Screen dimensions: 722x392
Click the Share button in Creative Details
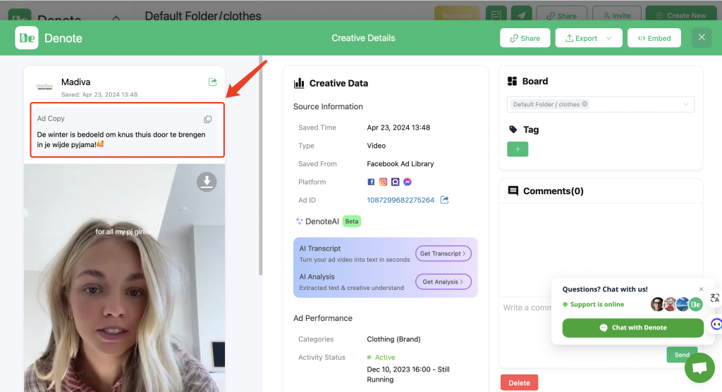tap(525, 38)
